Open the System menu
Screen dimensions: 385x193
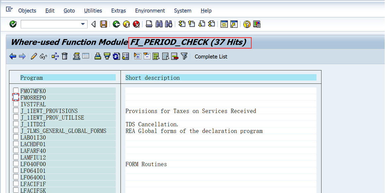(x=183, y=11)
